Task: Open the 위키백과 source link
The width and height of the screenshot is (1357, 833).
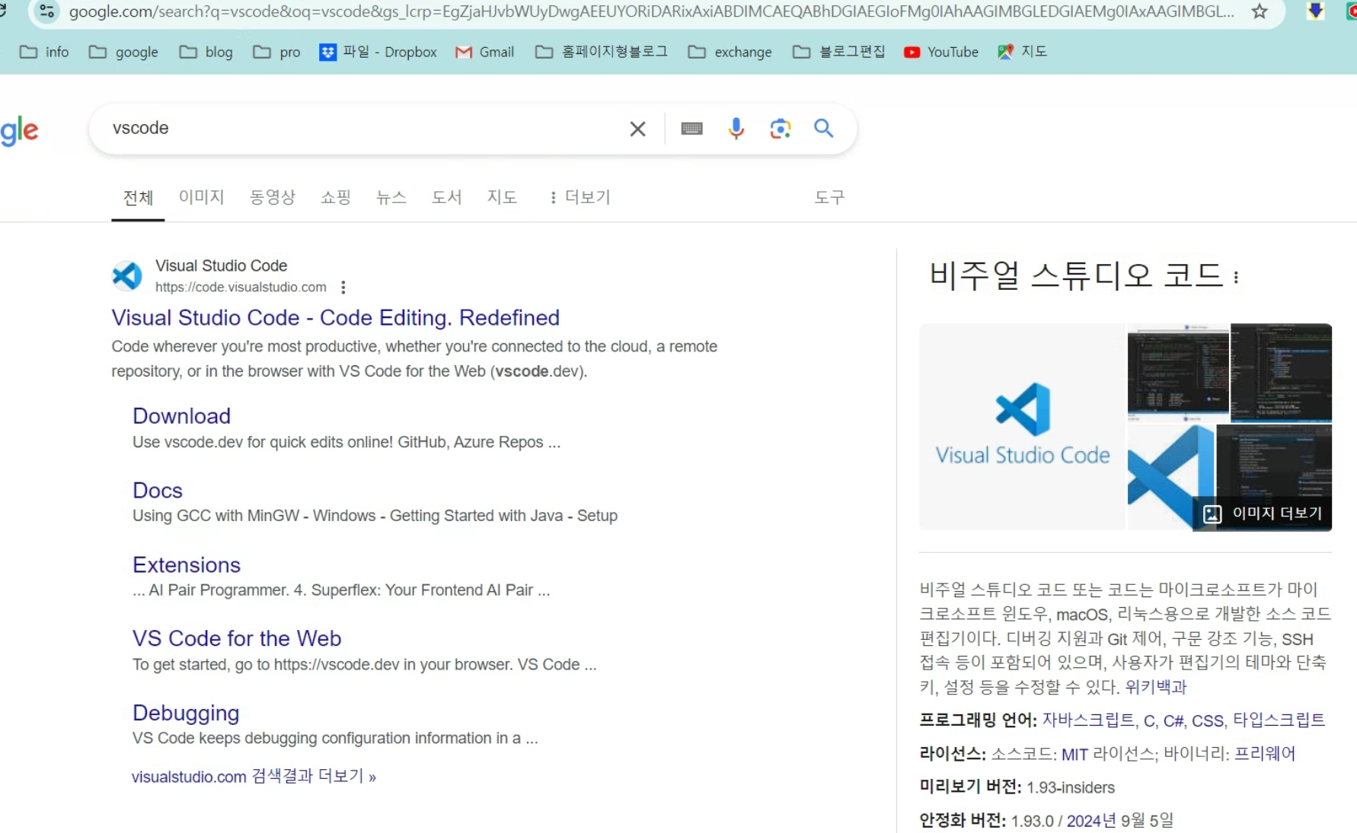Action: pos(1156,687)
